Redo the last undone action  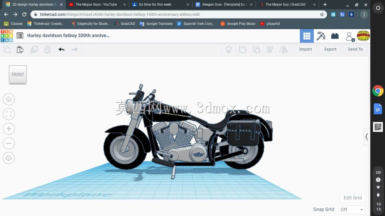tap(75, 49)
